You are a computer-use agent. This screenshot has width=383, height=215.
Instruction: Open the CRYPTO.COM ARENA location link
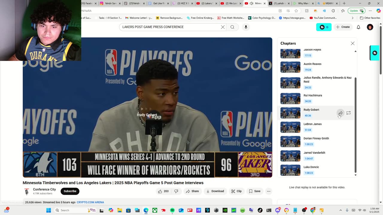(x=90, y=202)
